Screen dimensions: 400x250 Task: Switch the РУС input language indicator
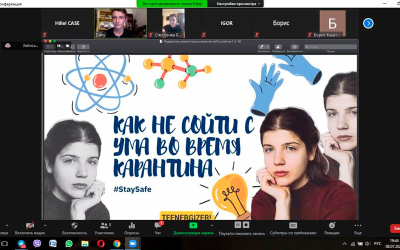point(378,243)
